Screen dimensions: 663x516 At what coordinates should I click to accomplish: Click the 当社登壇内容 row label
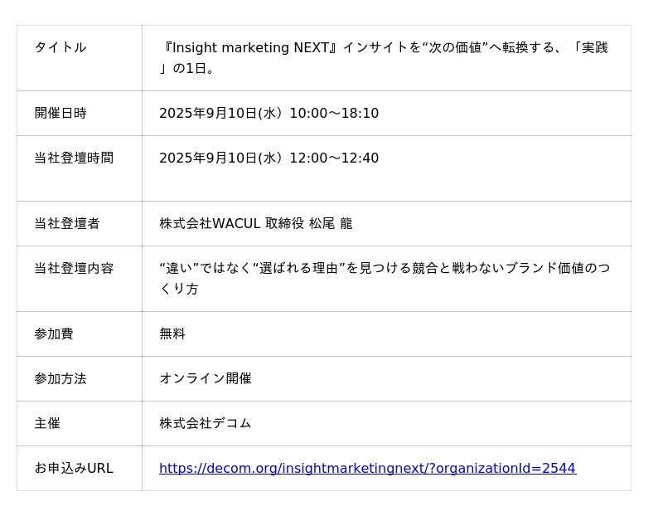coord(74,269)
